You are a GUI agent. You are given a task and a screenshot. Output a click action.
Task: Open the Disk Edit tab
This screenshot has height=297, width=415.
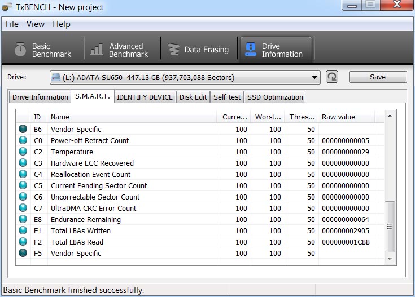pyautogui.click(x=193, y=97)
